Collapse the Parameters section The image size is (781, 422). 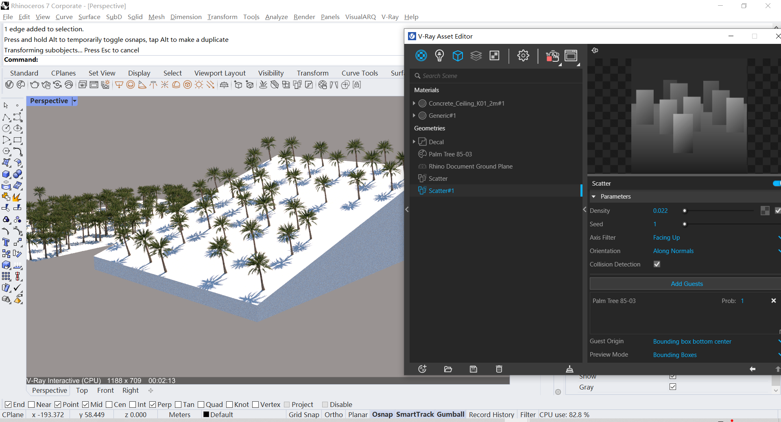click(x=593, y=197)
